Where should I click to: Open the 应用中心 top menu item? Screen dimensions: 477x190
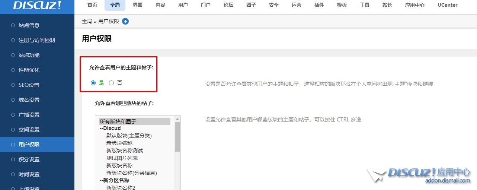pos(414,5)
